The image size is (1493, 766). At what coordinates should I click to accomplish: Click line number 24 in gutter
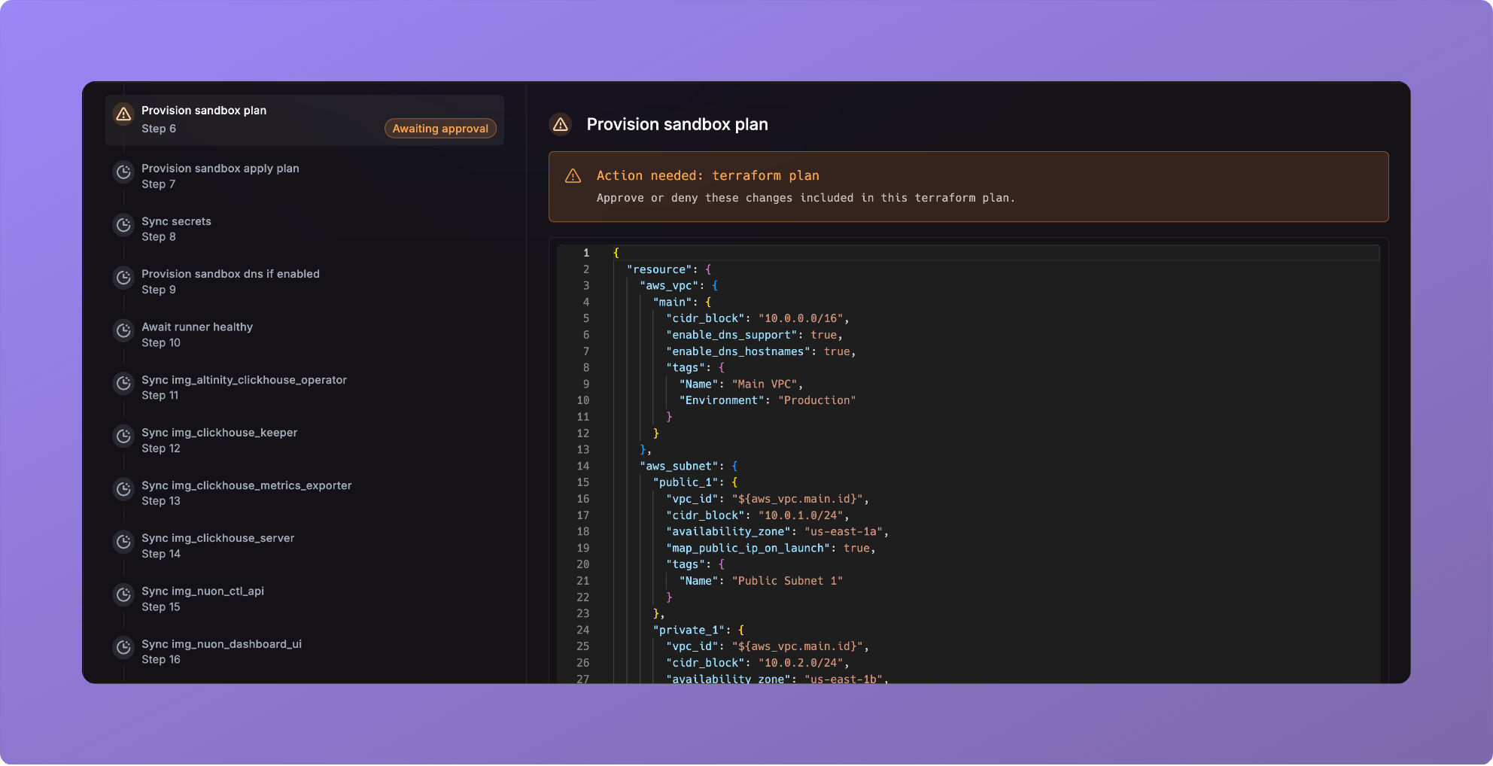(583, 631)
